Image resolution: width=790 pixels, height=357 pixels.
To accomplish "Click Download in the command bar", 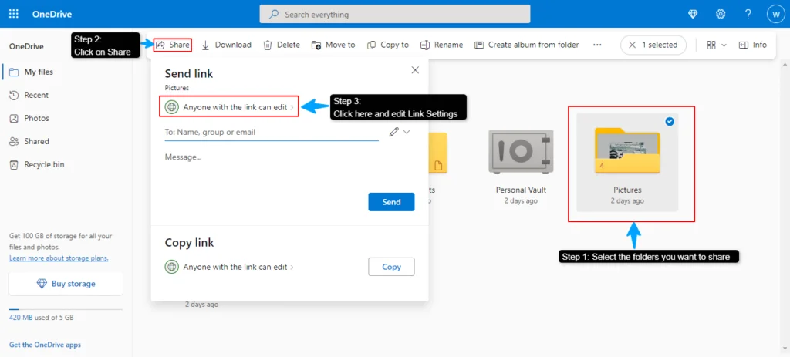I will pyautogui.click(x=226, y=45).
